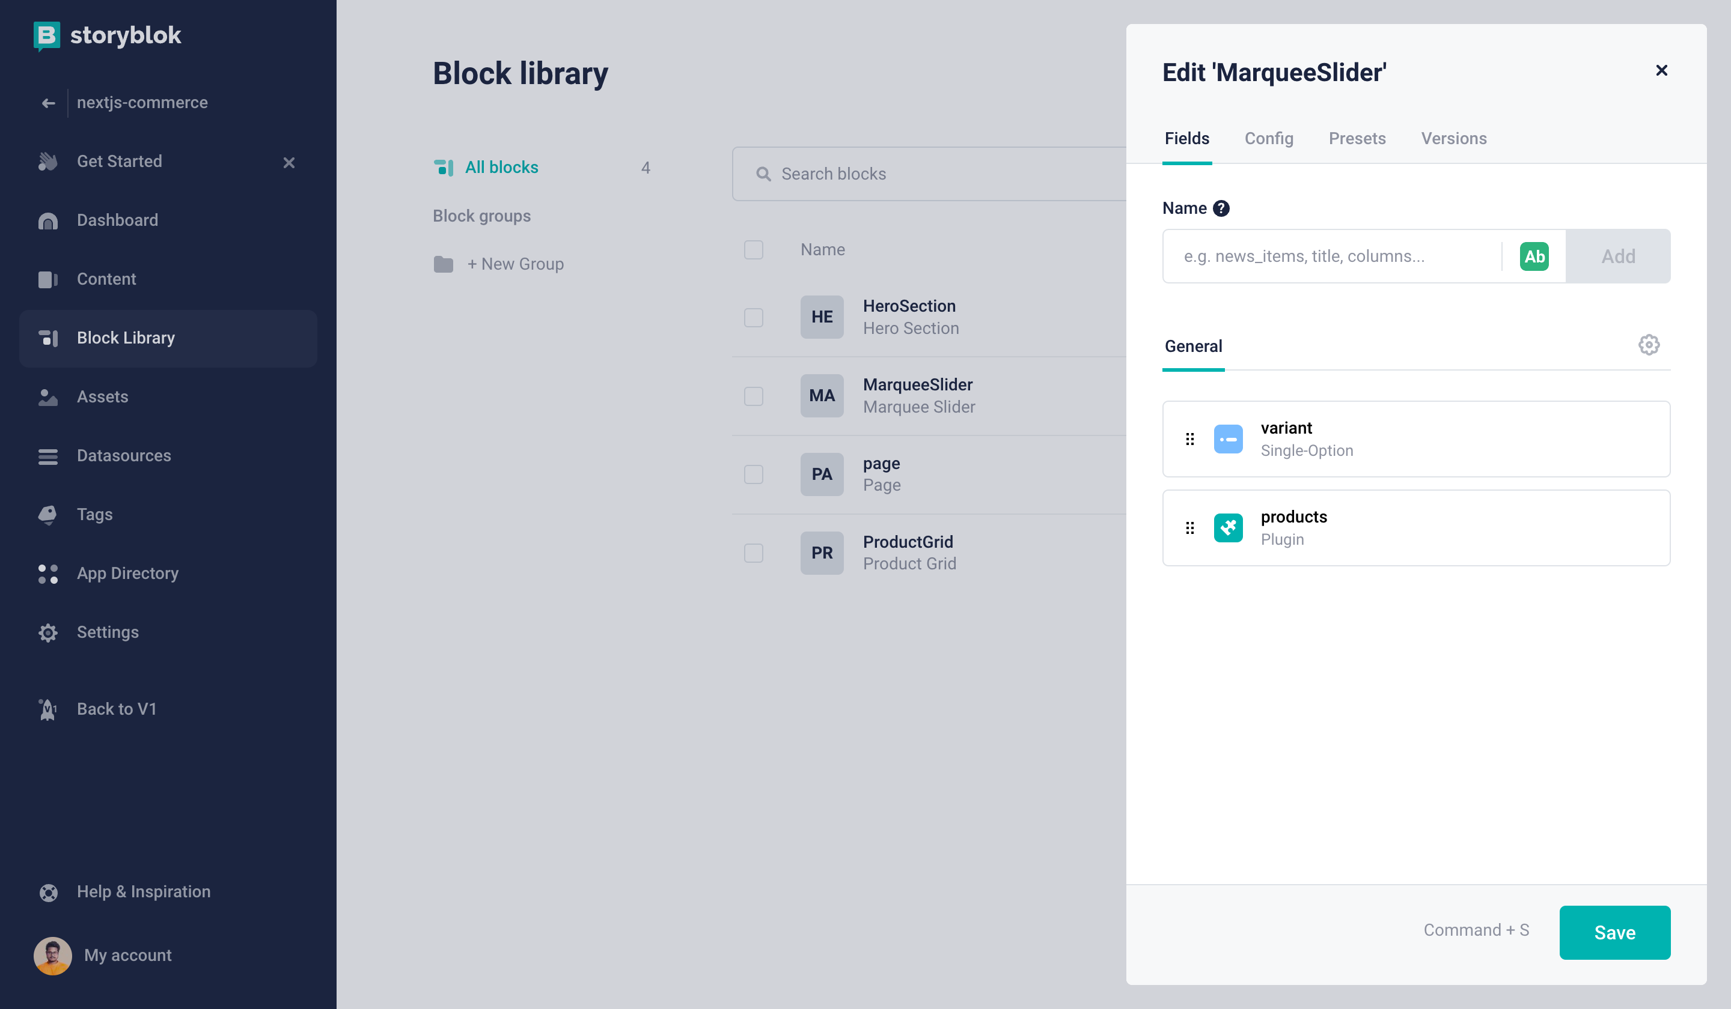Dismiss the Get Started sidebar item

pyautogui.click(x=289, y=163)
